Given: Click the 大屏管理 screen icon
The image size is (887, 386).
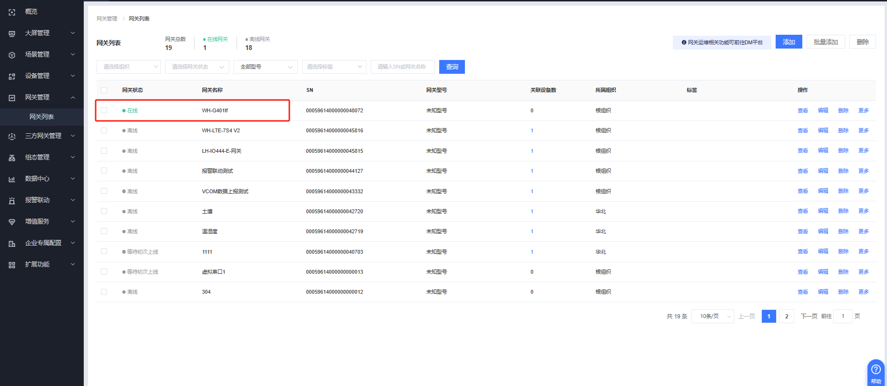Looking at the screenshot, I should [12, 33].
